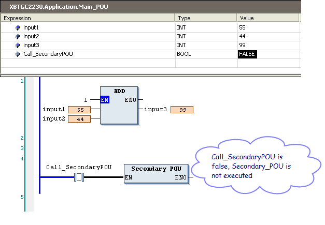Select the Call_SecondaryPOU expression name
Screen dimensions: 325x225
[x=48, y=54]
